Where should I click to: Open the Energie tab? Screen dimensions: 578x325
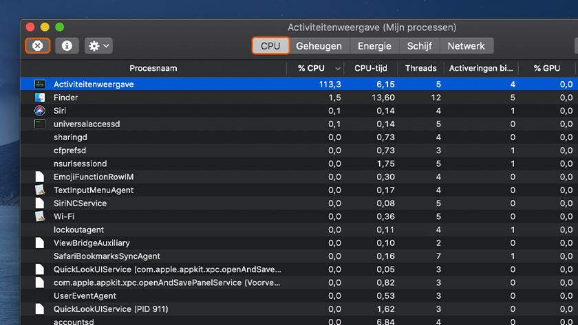(374, 46)
